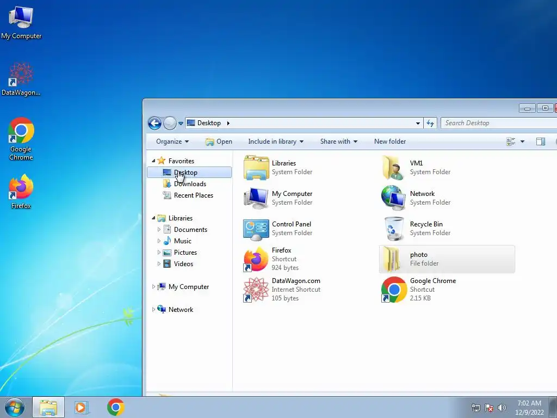This screenshot has height=418, width=557.
Task: Change your view icon in toolbar
Action: click(511, 142)
